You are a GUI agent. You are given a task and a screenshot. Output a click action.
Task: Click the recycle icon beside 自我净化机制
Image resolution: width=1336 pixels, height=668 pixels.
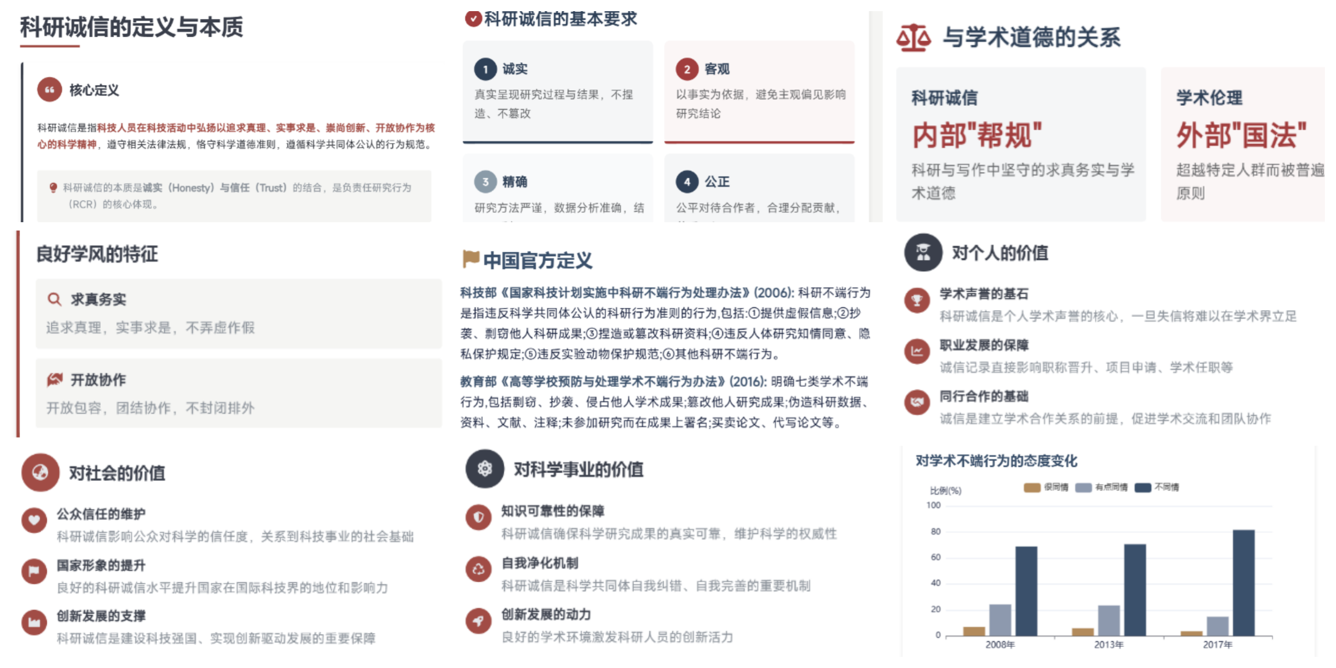478,569
